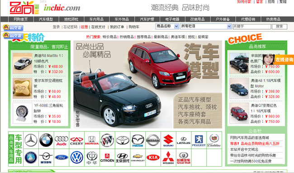Click the 中华 brand logo
The image size is (294, 173).
click(x=92, y=158)
